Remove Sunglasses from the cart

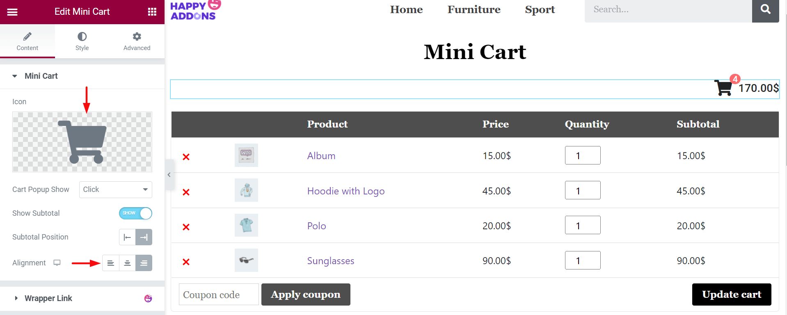point(186,262)
